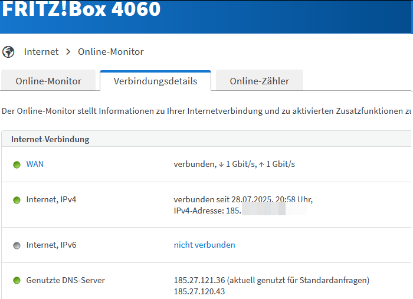
Task: Click the primary DNS address 185.27.121.36
Action: 199,280
